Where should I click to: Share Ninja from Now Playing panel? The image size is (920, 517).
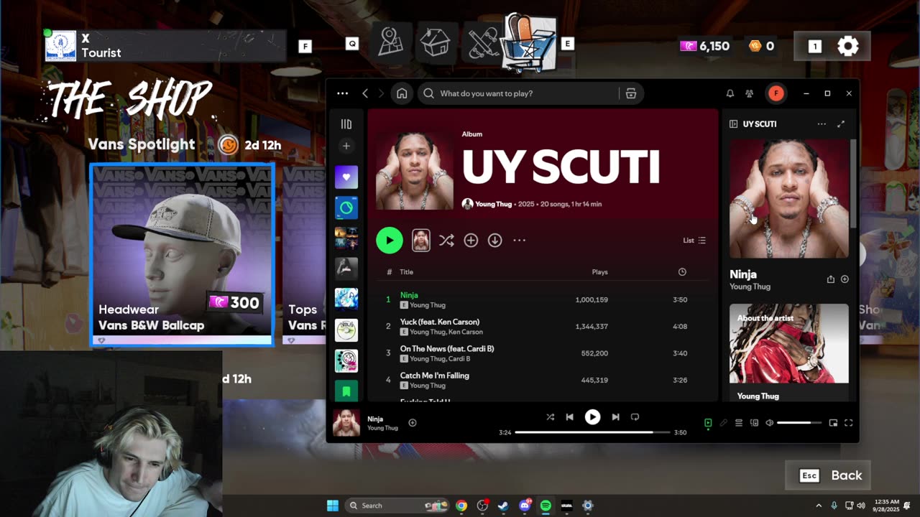(830, 279)
